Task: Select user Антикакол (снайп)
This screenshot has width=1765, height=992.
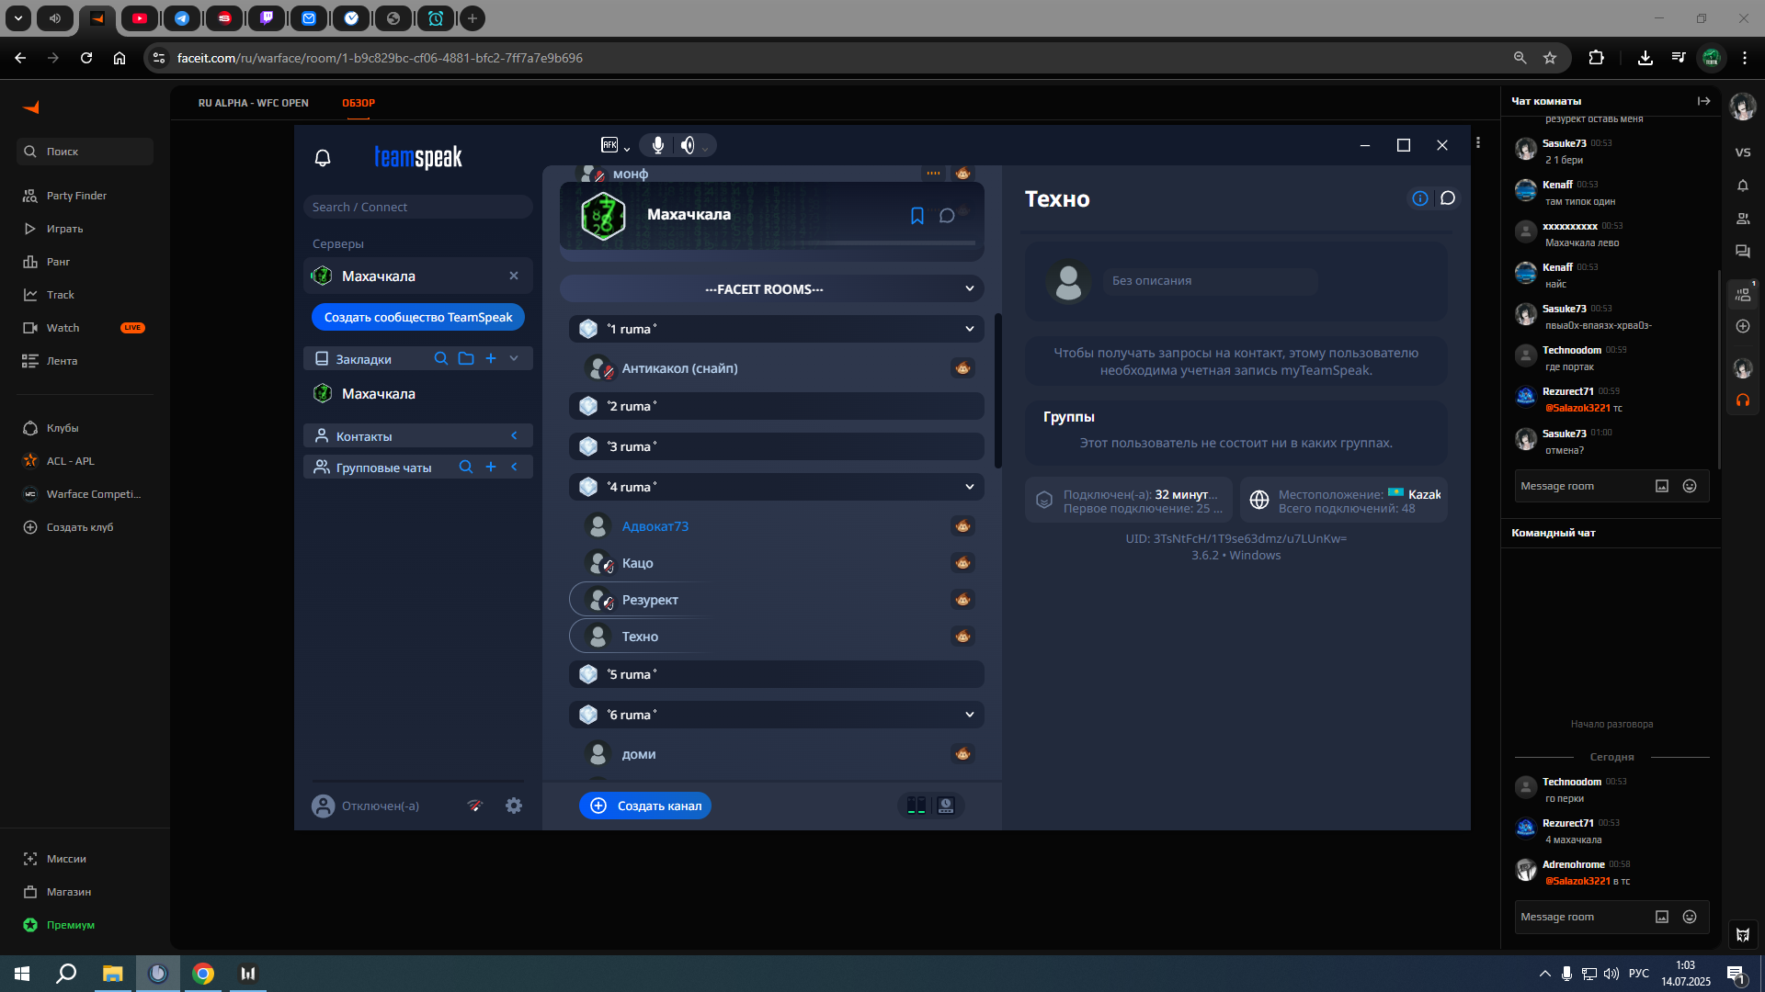Action: (680, 368)
